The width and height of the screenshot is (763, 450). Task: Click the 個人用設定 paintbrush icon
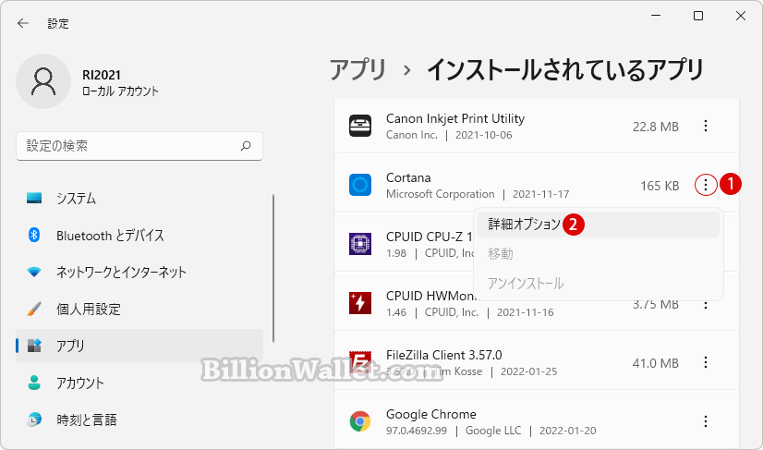coord(34,309)
